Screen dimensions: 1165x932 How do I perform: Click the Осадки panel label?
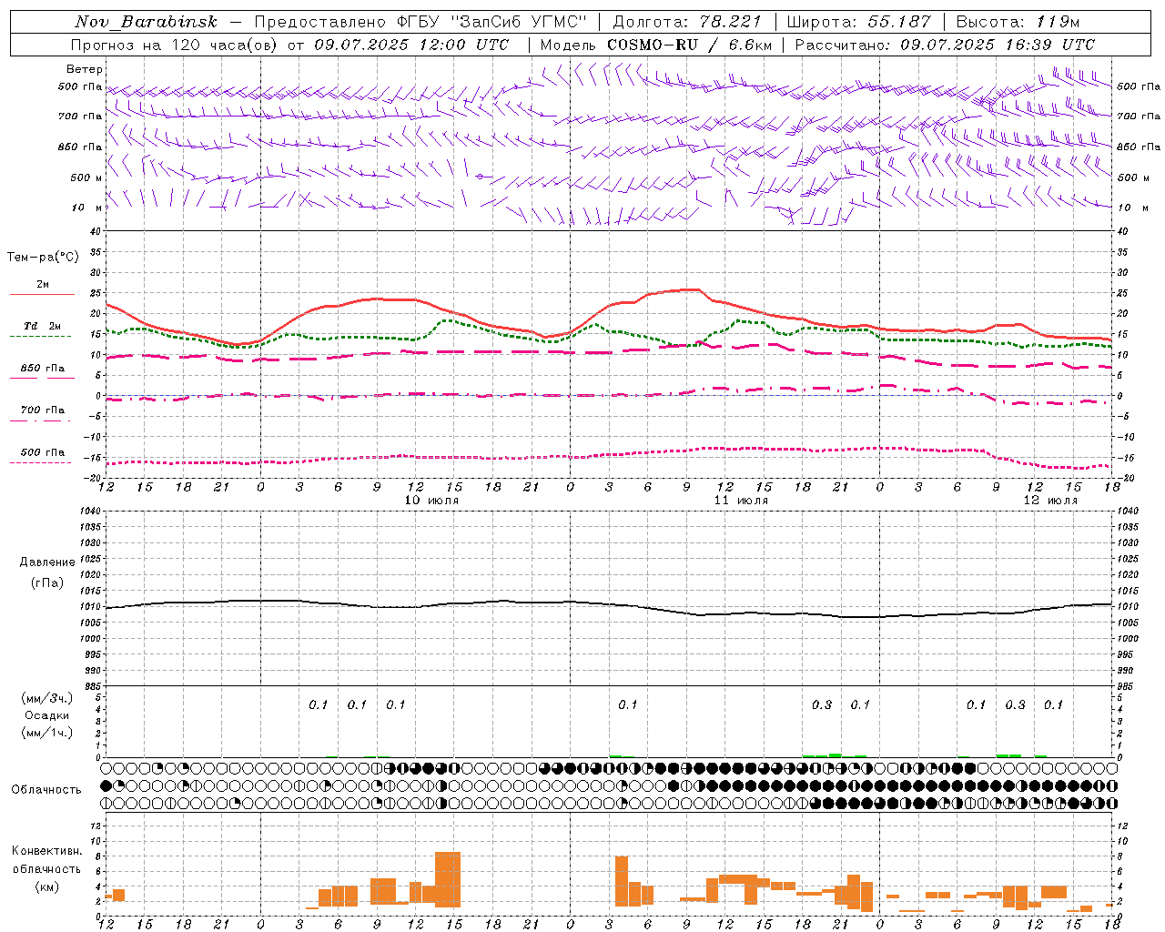tap(46, 715)
